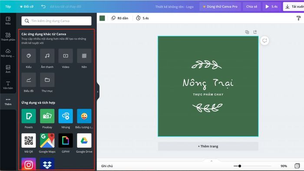The image size is (304, 171).
Task: Open the Âm thanh audio app icon
Action: [47, 56]
